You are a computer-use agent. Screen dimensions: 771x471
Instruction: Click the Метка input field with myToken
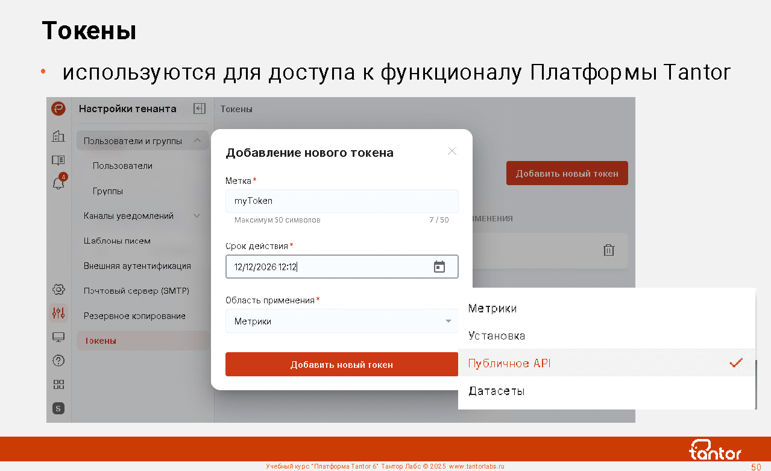[x=341, y=201]
